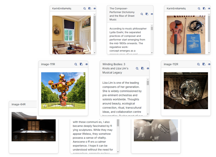Open the colorful tree sculpture image

(63, 91)
